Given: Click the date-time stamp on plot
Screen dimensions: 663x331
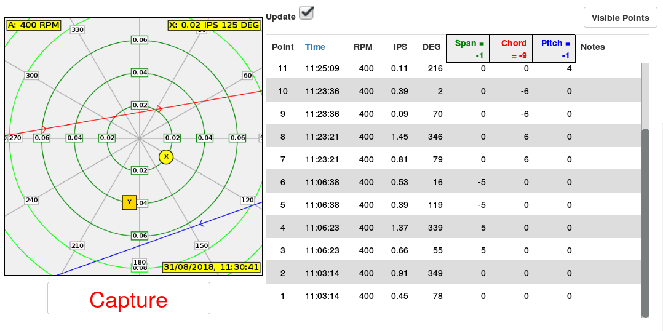Looking at the screenshot, I should coord(211,268).
